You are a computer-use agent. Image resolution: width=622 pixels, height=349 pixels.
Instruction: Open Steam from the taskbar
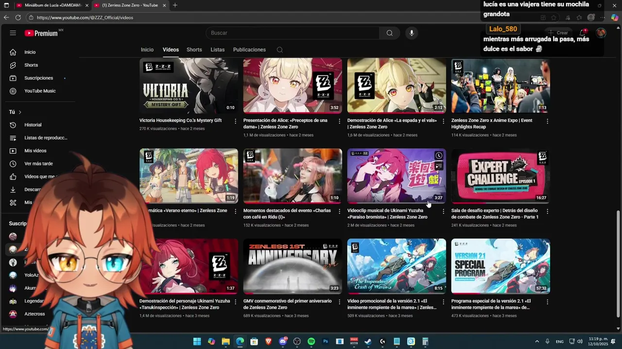pyautogui.click(x=368, y=342)
